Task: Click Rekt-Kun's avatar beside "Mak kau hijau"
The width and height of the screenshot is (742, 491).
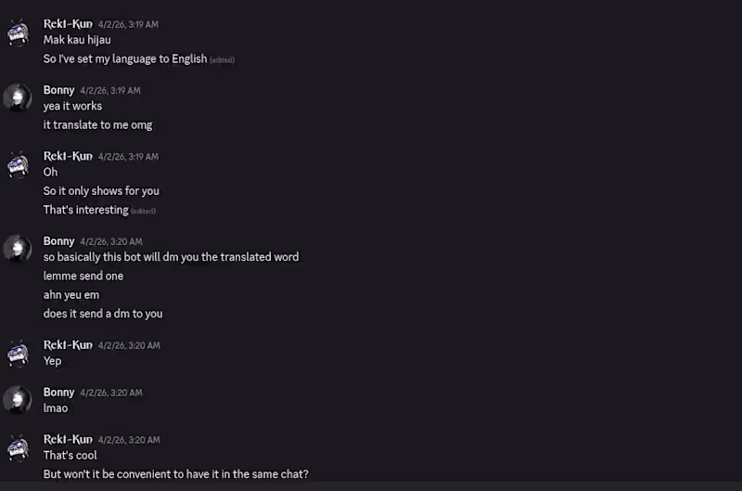Action: (18, 32)
